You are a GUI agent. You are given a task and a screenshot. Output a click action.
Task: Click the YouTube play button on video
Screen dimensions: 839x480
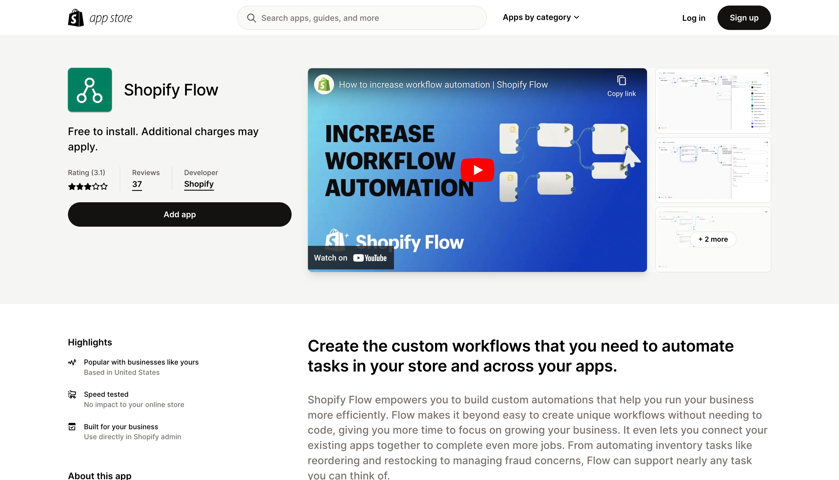click(477, 170)
